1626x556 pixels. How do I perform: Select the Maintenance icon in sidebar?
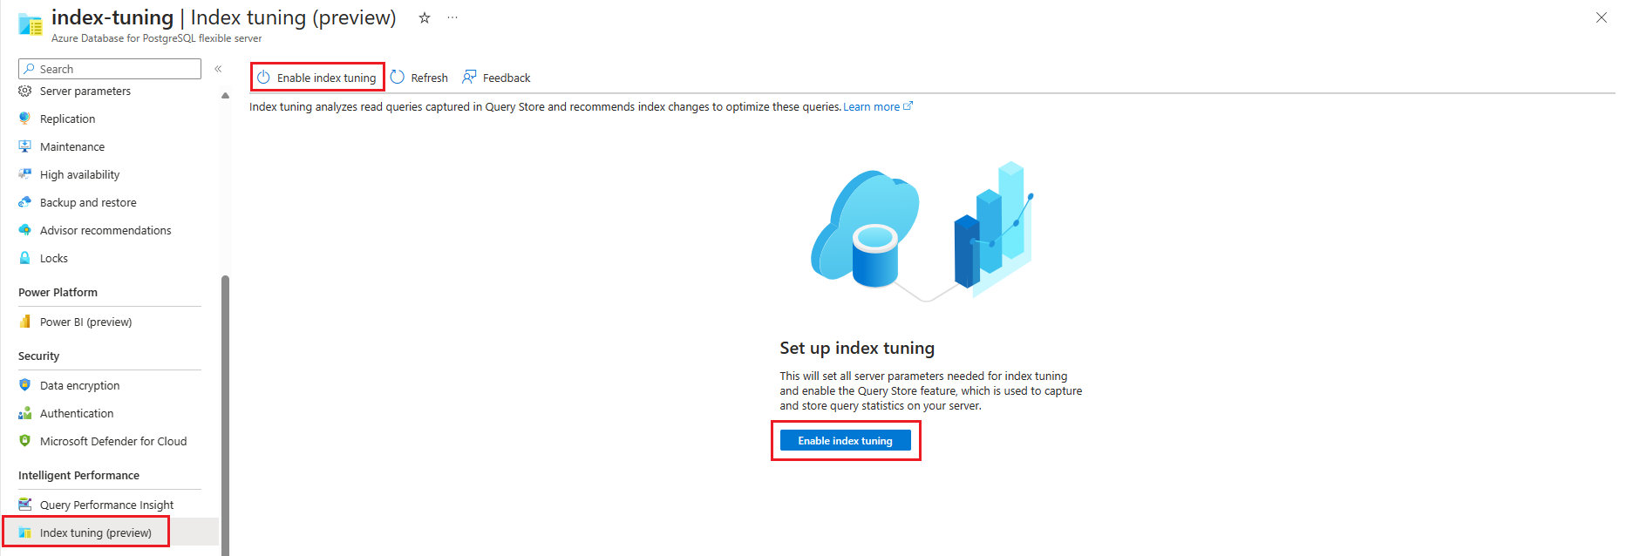(25, 146)
